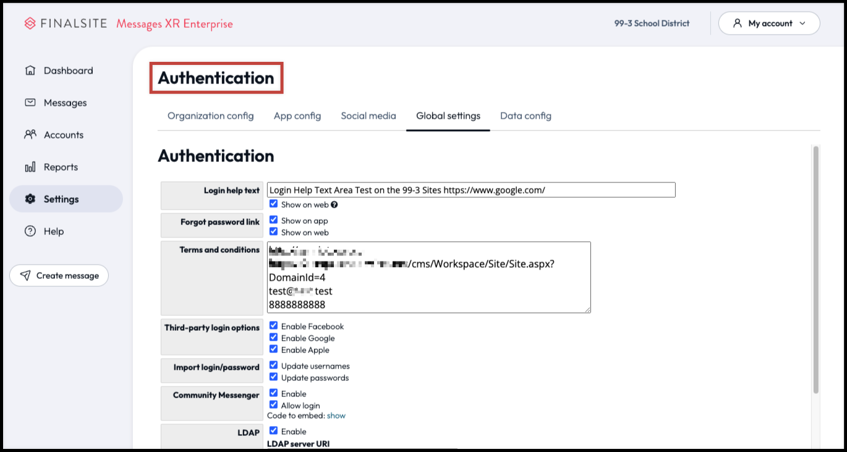Click the Settings gear icon
The width and height of the screenshot is (847, 452).
[29, 198]
